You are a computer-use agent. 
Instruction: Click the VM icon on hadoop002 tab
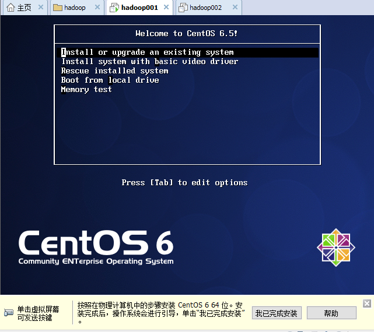coord(183,8)
